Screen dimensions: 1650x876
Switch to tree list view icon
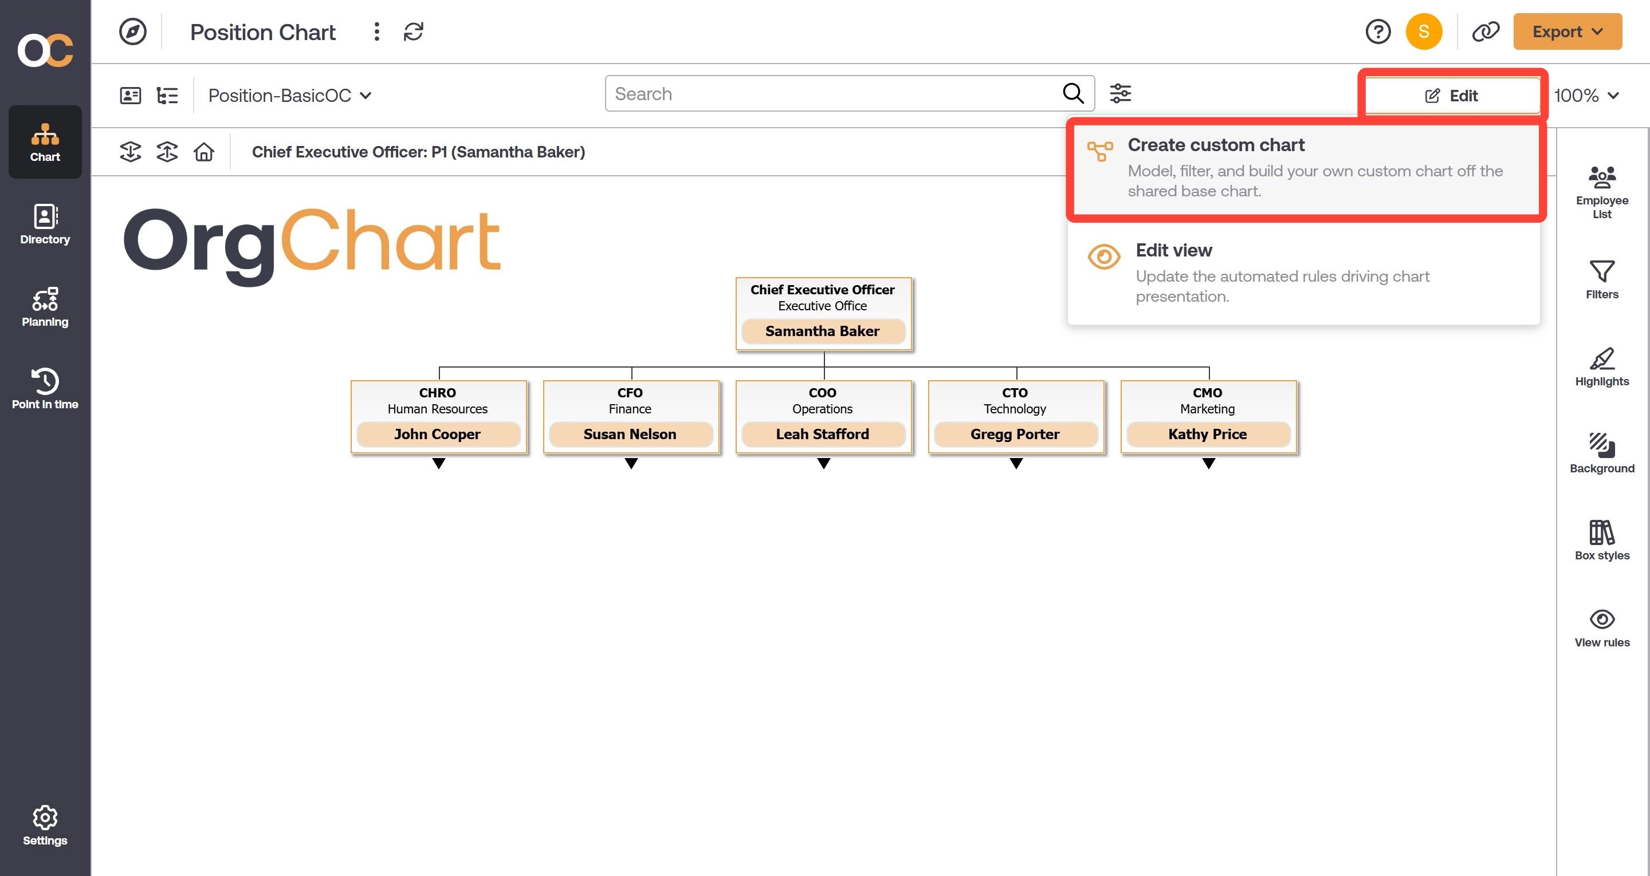pyautogui.click(x=167, y=96)
